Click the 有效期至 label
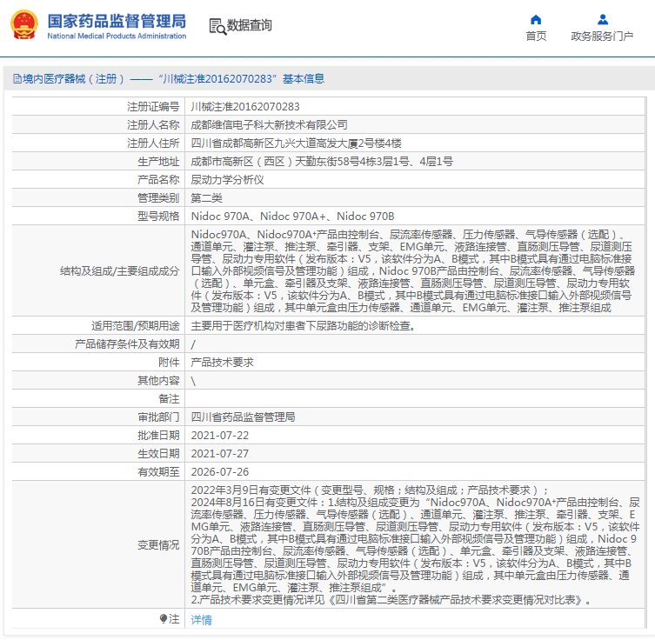Viewport: 655px width, 640px height. 158,472
